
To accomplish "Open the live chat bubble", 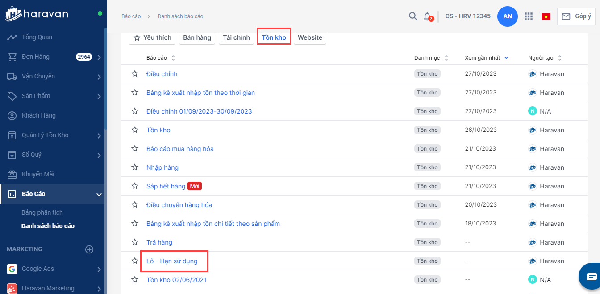I will [x=591, y=276].
